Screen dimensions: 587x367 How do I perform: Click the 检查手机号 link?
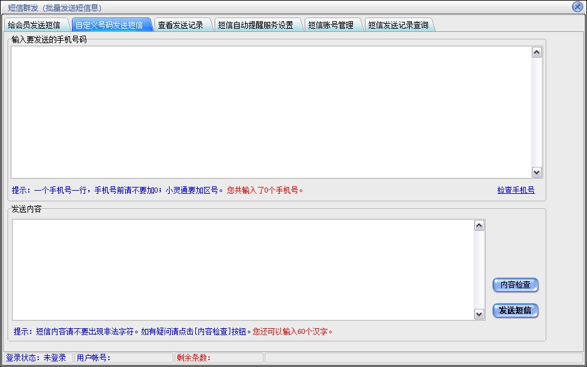point(516,190)
